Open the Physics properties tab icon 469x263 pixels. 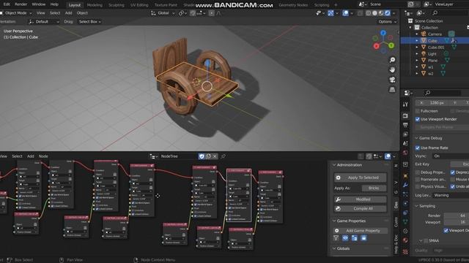point(405,203)
